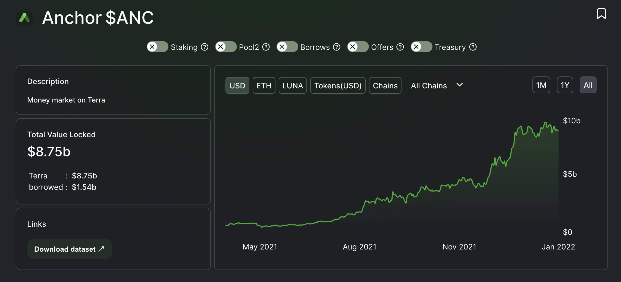The width and height of the screenshot is (621, 282).
Task: Open the Borrows help question mark
Action: 337,47
